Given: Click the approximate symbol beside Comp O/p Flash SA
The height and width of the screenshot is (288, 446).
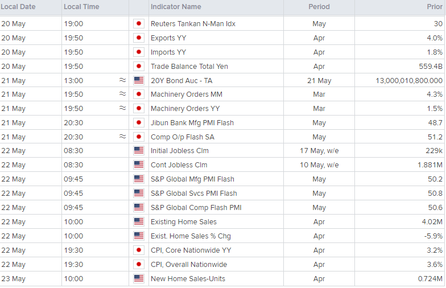Looking at the screenshot, I should tap(123, 137).
